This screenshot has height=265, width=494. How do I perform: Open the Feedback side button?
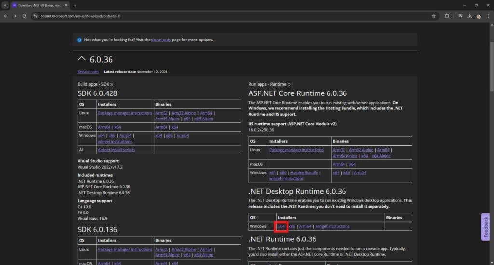[x=486, y=227]
